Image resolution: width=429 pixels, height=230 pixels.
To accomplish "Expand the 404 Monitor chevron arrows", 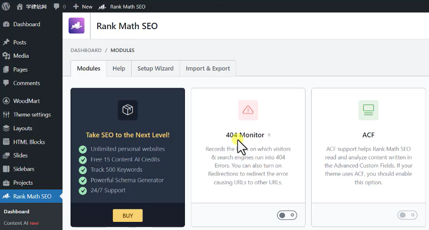I will (269, 135).
